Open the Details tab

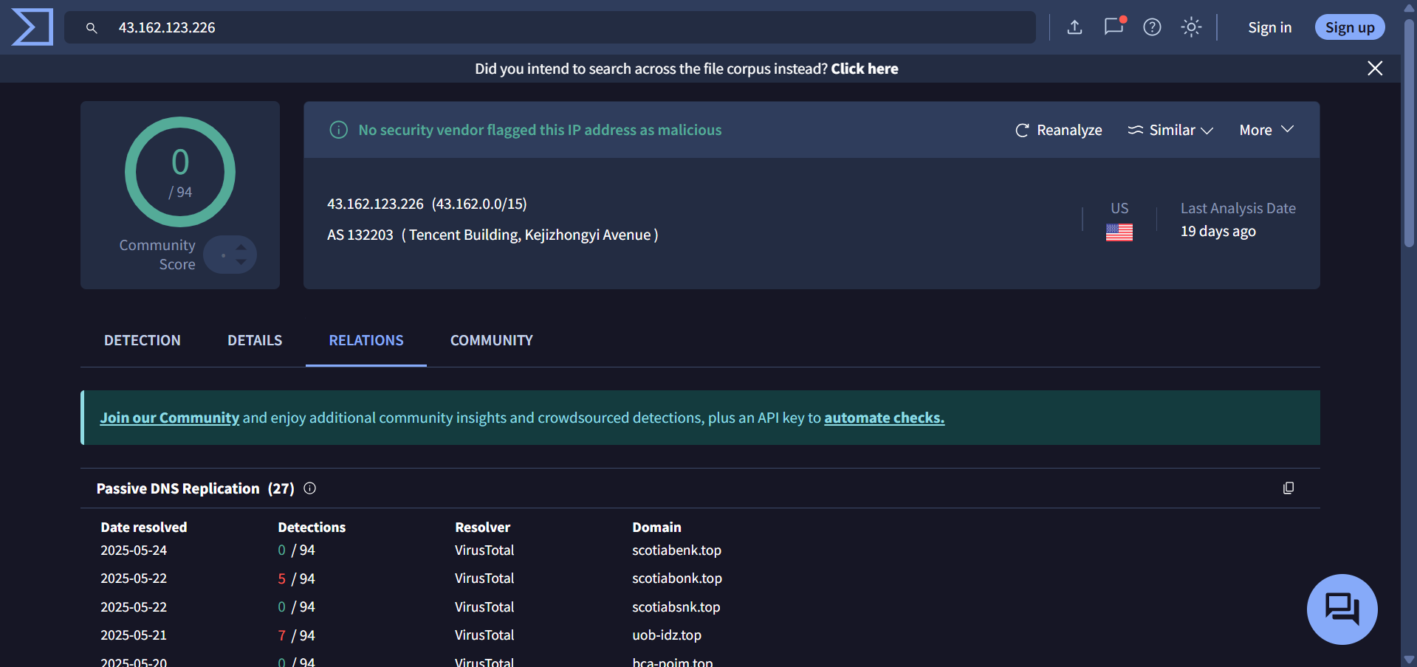254,340
